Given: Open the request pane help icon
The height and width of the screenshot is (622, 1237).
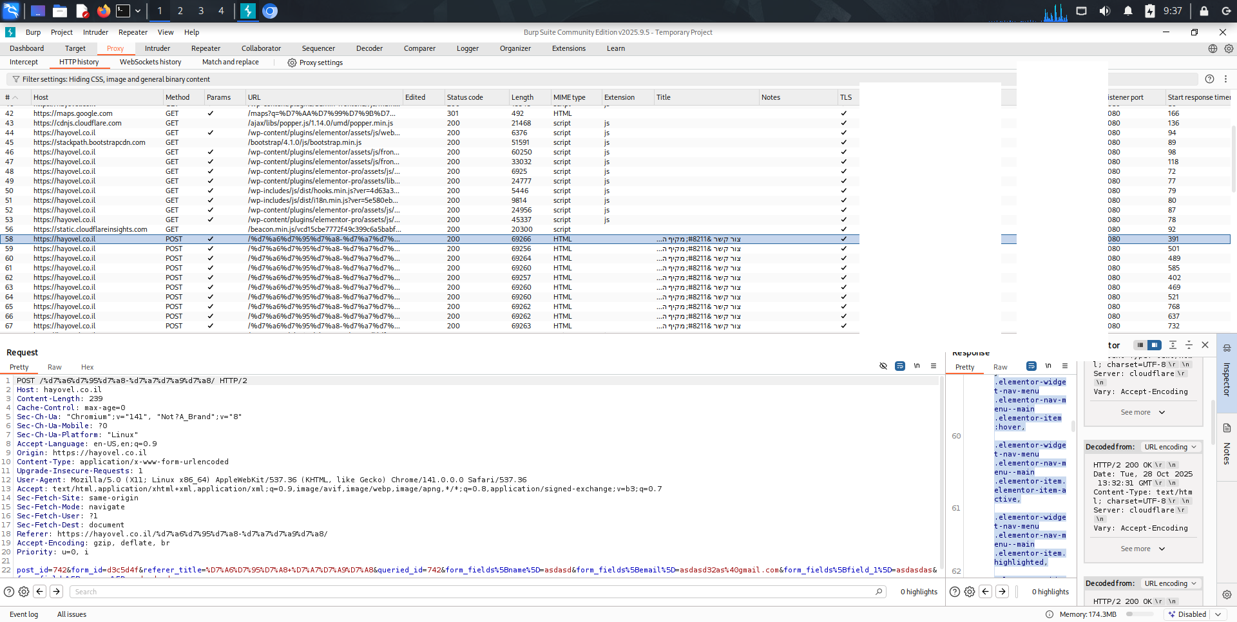Looking at the screenshot, I should point(9,592).
